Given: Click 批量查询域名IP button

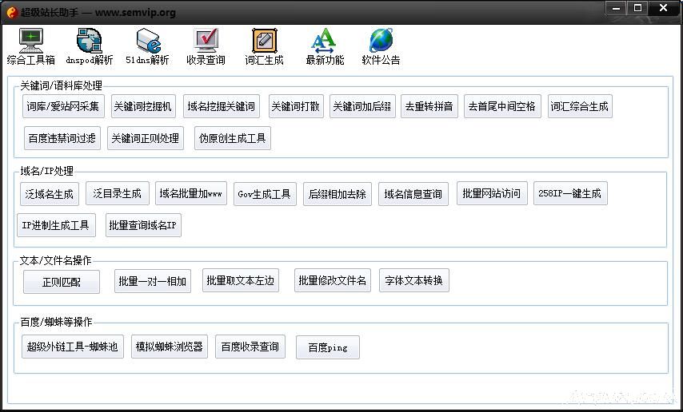Looking at the screenshot, I should coord(143,225).
